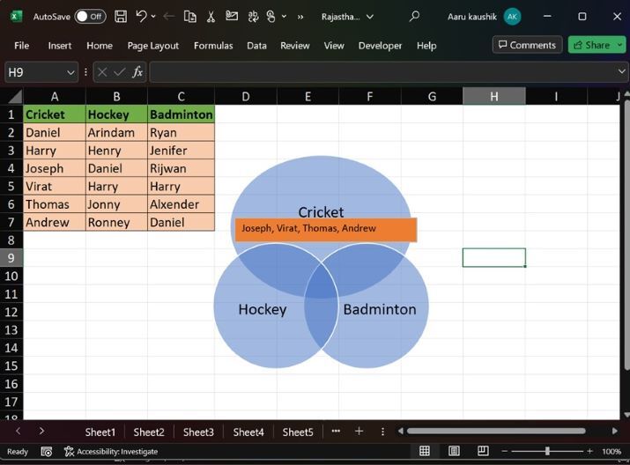The height and width of the screenshot is (465, 630).
Task: Switch to Sheet2 tab
Action: (x=149, y=432)
